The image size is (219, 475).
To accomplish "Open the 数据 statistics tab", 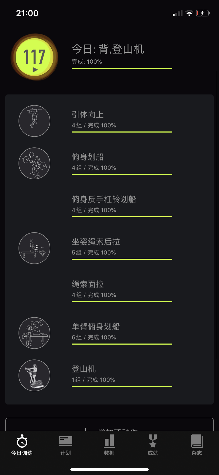I will coord(109,445).
